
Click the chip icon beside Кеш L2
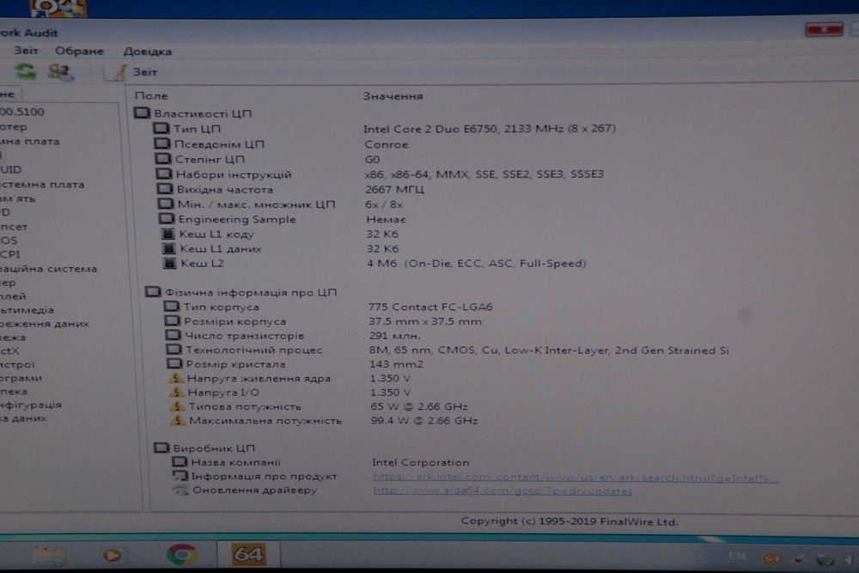(x=170, y=264)
